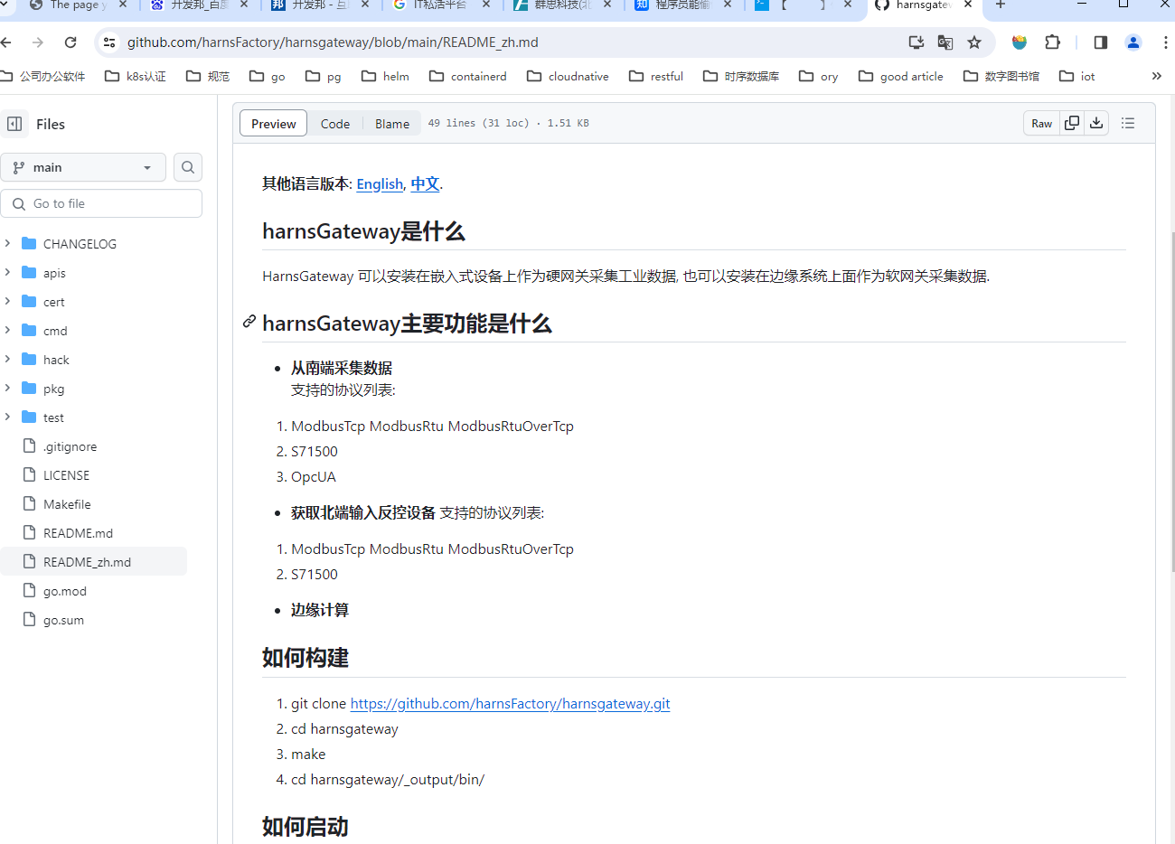Open the file search magnifier button
The height and width of the screenshot is (844, 1175).
188,167
